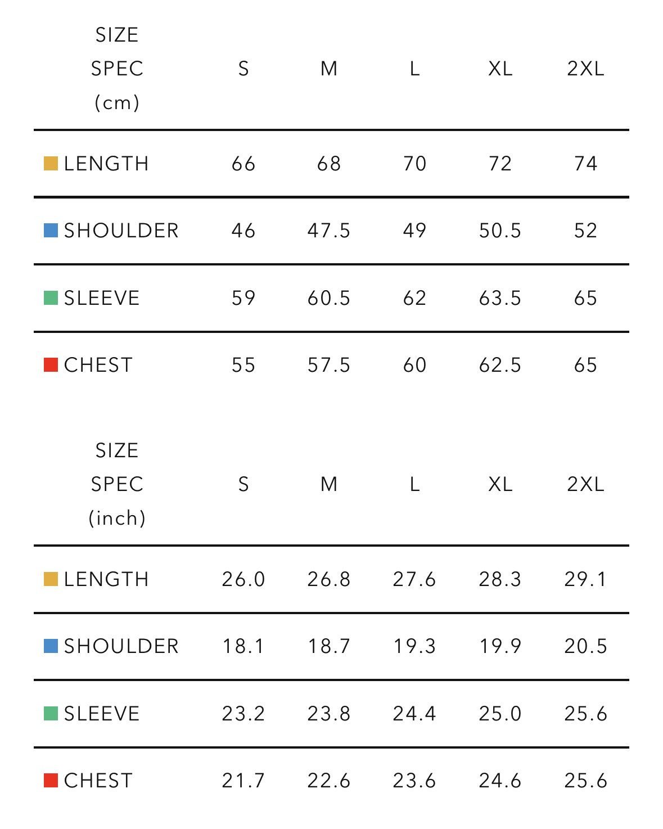Click the green SLEEVE swatch in cm table
The image size is (663, 829).
pos(51,298)
